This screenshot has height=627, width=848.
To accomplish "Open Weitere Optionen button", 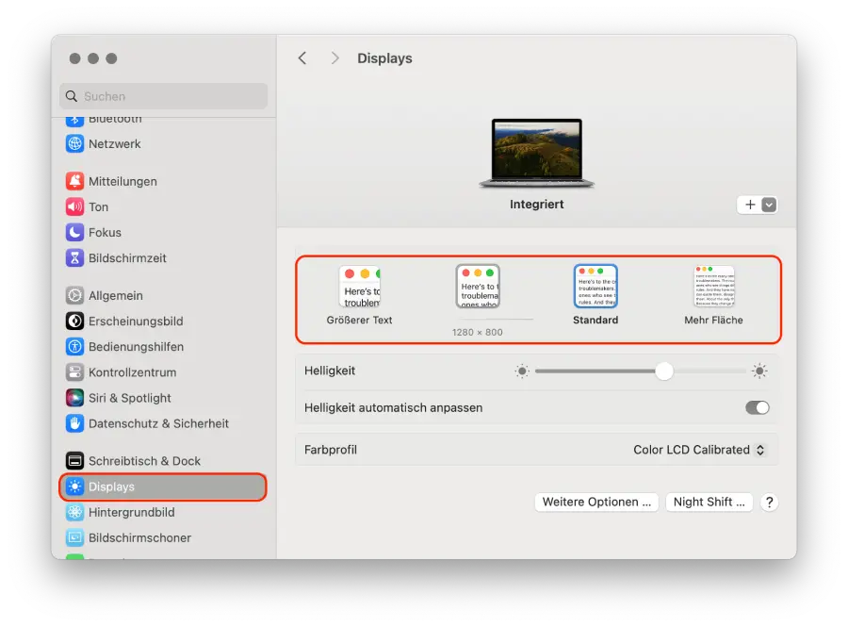I will (x=596, y=502).
